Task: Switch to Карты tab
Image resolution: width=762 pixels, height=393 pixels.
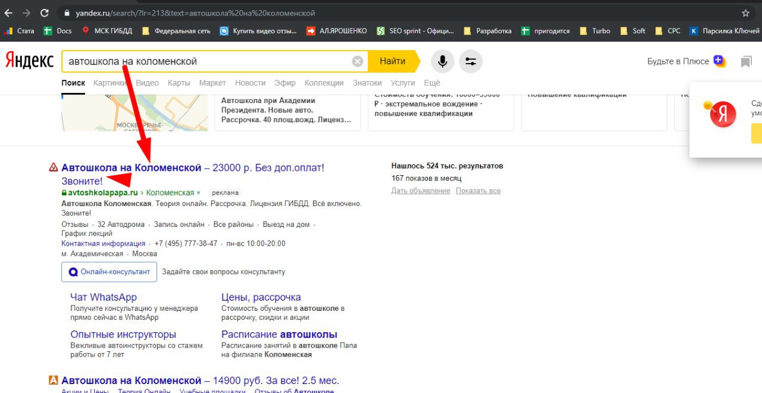Action: (179, 83)
